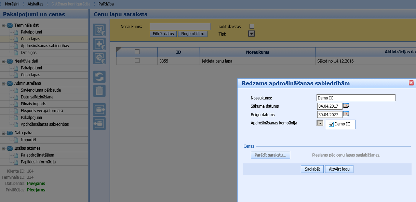
Task: Open the Palīdzība menu
Action: 106,4
